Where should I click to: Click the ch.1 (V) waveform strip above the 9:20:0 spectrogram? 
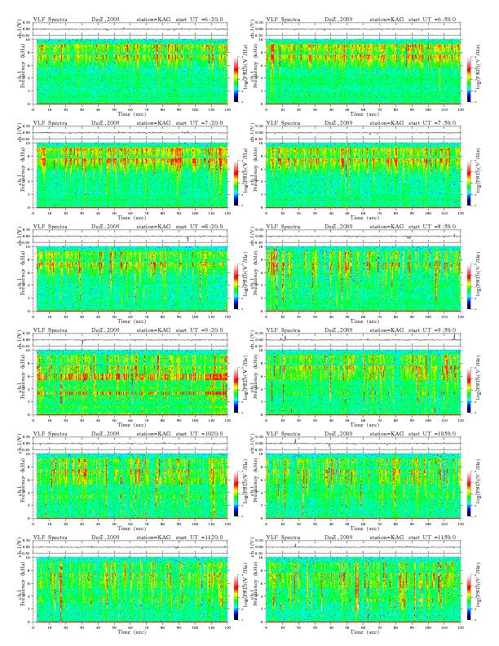point(130,340)
